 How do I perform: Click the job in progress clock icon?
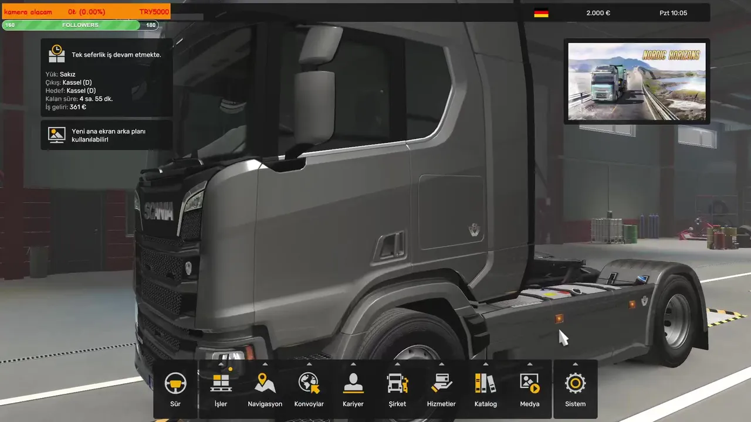click(x=57, y=54)
